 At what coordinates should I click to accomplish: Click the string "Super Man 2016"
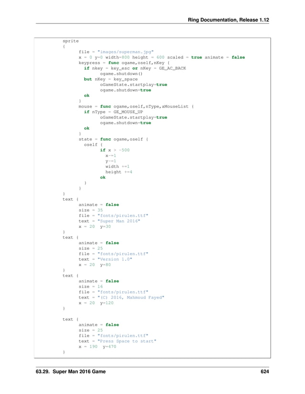pos(119,221)
